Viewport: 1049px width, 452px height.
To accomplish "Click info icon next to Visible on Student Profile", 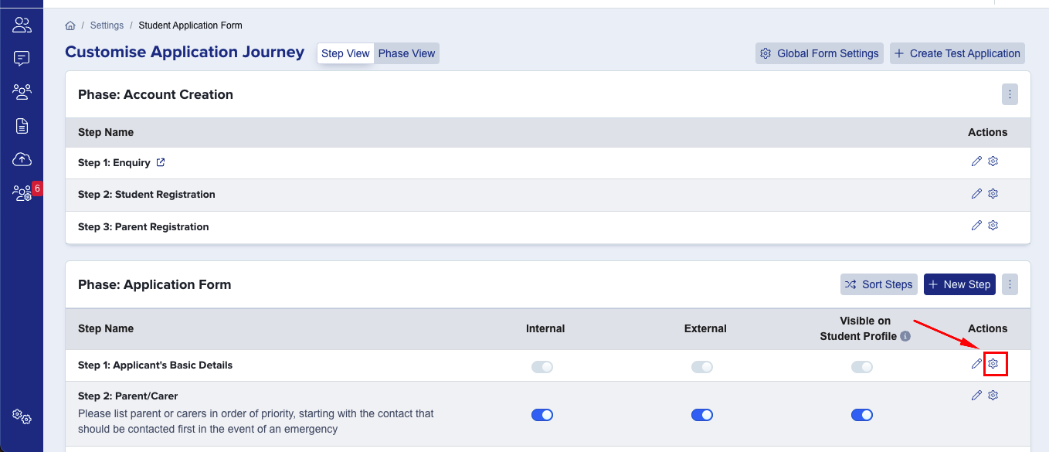I will pyautogui.click(x=905, y=336).
